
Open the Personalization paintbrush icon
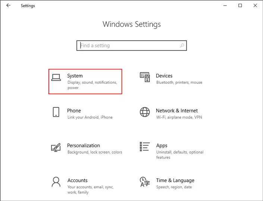[56, 148]
